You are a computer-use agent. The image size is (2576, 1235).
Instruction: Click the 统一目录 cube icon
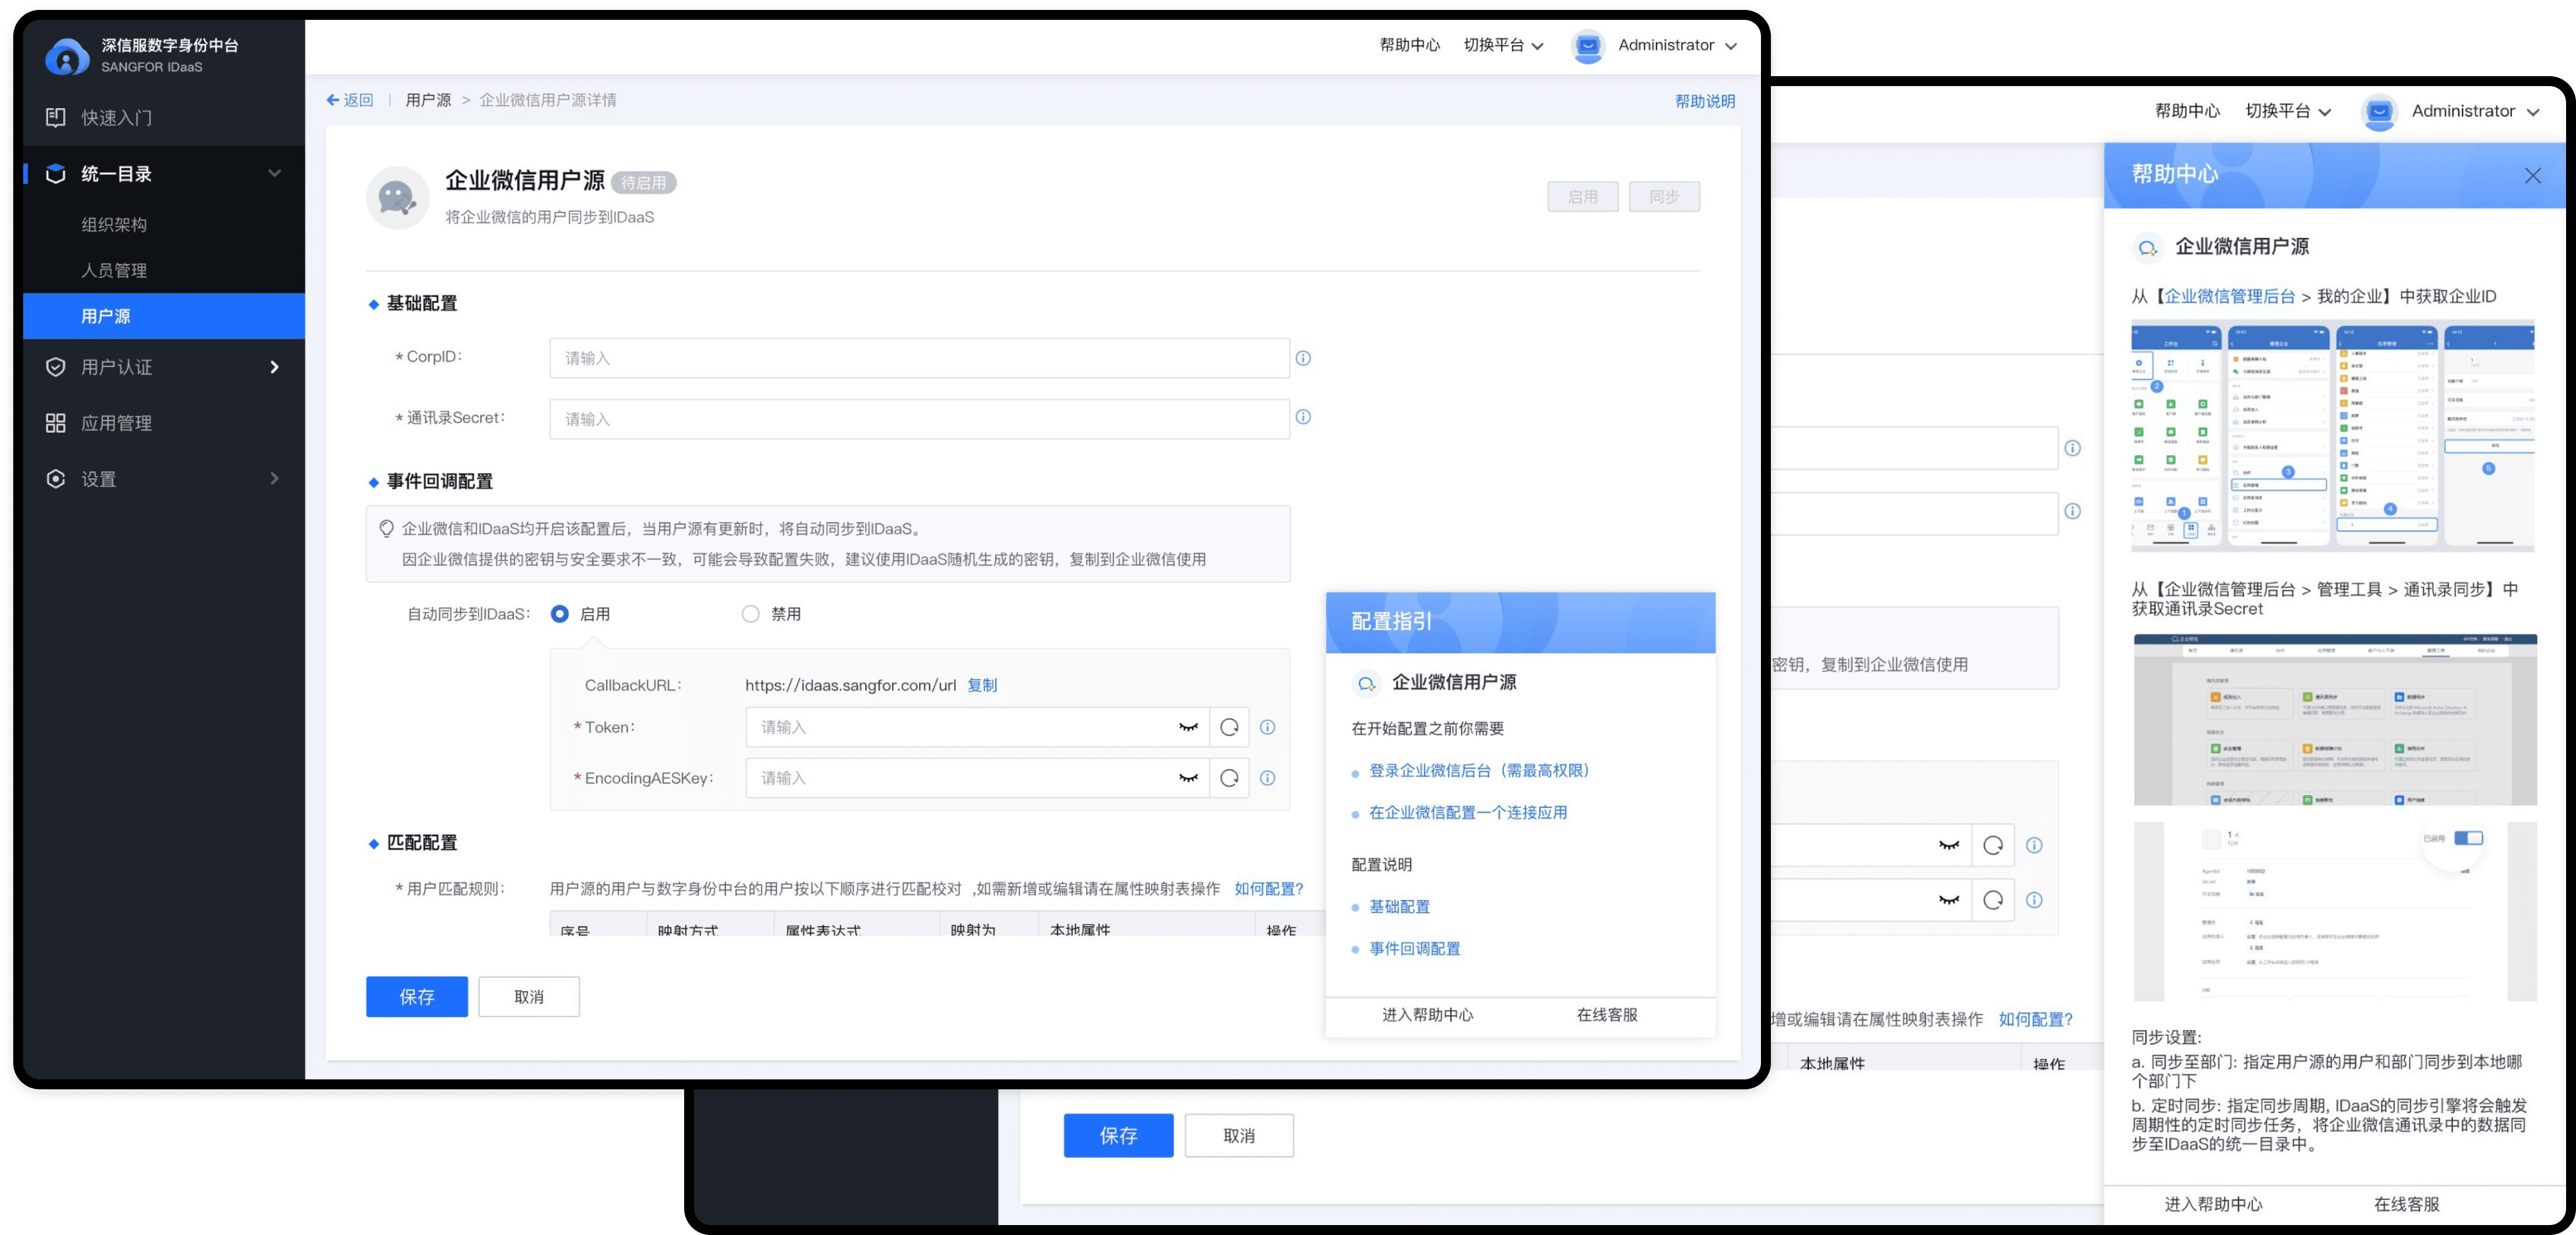[x=56, y=174]
